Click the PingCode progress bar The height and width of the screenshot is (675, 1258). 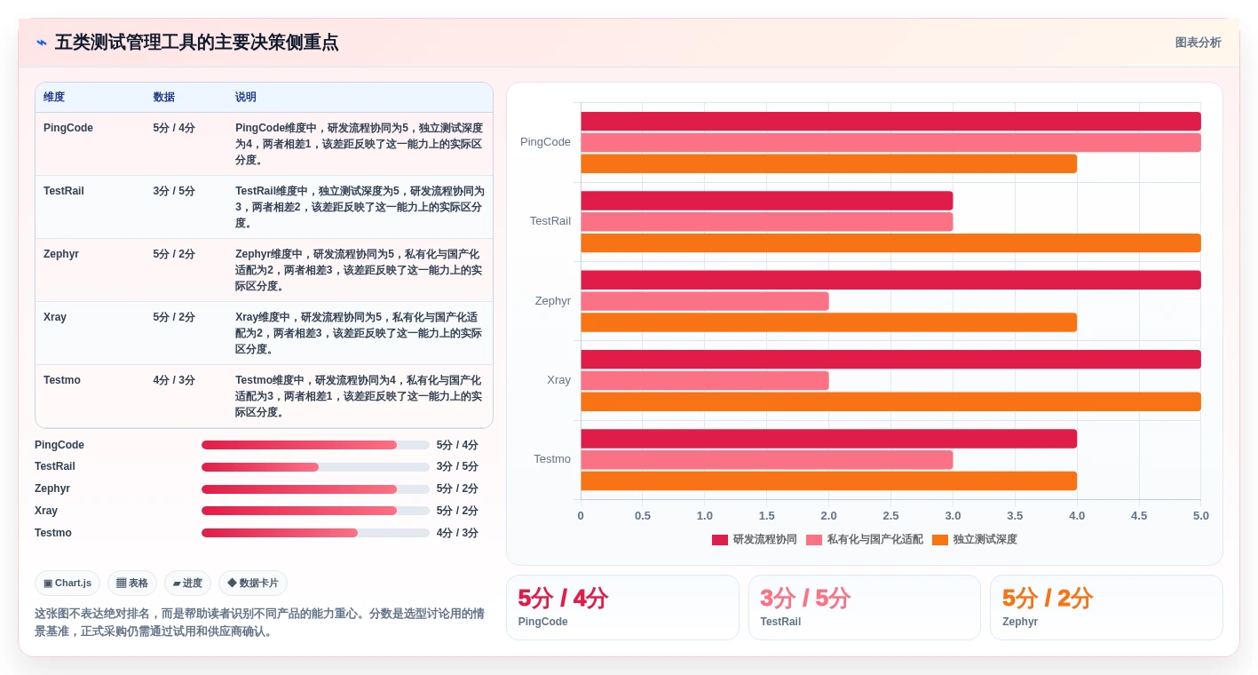pos(315,445)
